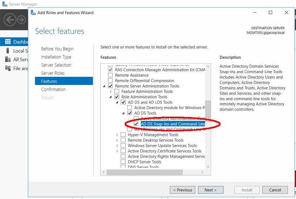The width and height of the screenshot is (296, 199).
Task: Collapse the AD DS and AD LDS Tools node
Action: (117, 102)
